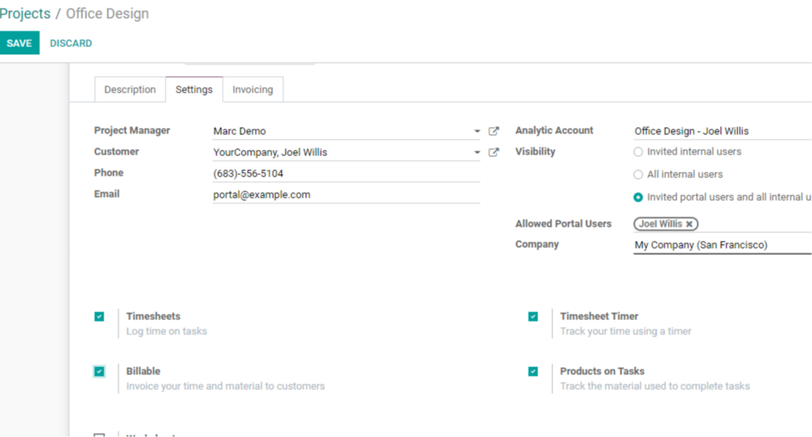This screenshot has width=812, height=437.
Task: Remove Joel Willis tag from Allowed Portal Users
Action: (690, 224)
